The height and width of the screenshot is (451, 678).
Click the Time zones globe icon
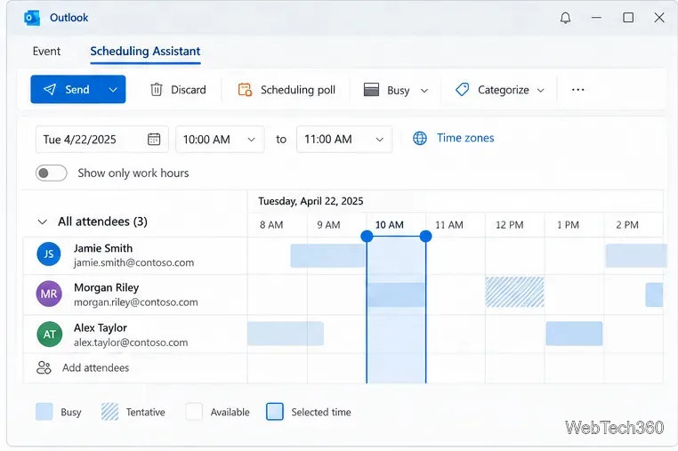coord(419,138)
